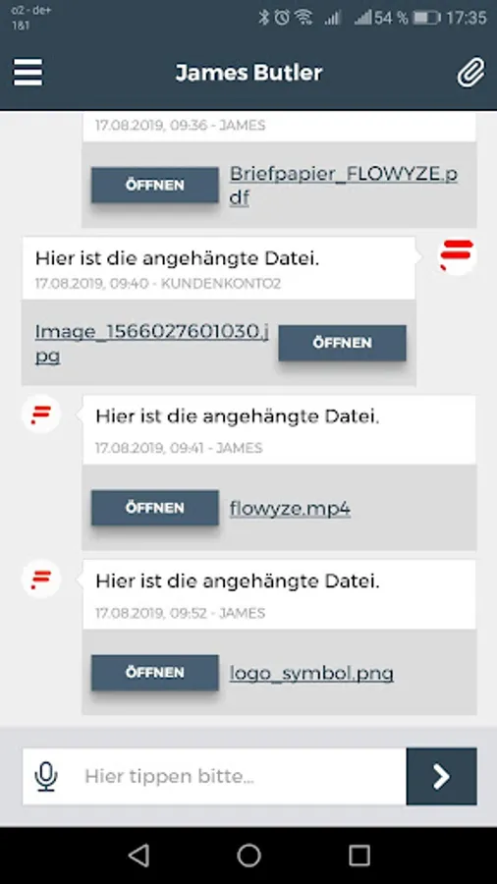Screen dimensions: 497x884
Task: Open the Briefpapier_FLOWYZE.pdf file link
Action: click(343, 186)
